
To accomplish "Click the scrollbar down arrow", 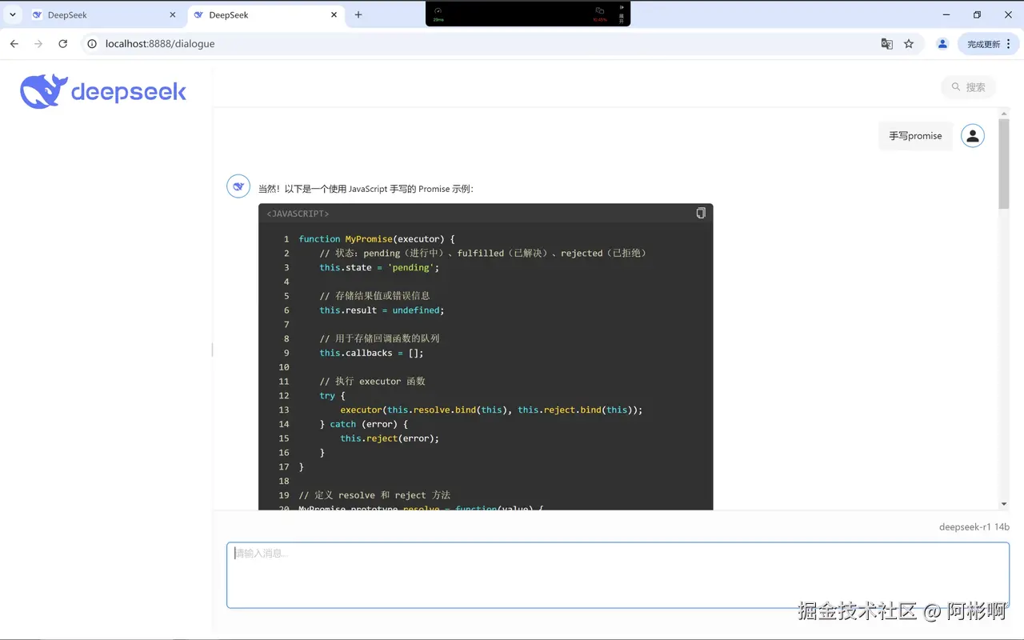I will pyautogui.click(x=1004, y=504).
